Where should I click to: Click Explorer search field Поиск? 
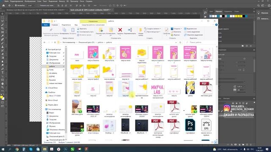(200, 42)
